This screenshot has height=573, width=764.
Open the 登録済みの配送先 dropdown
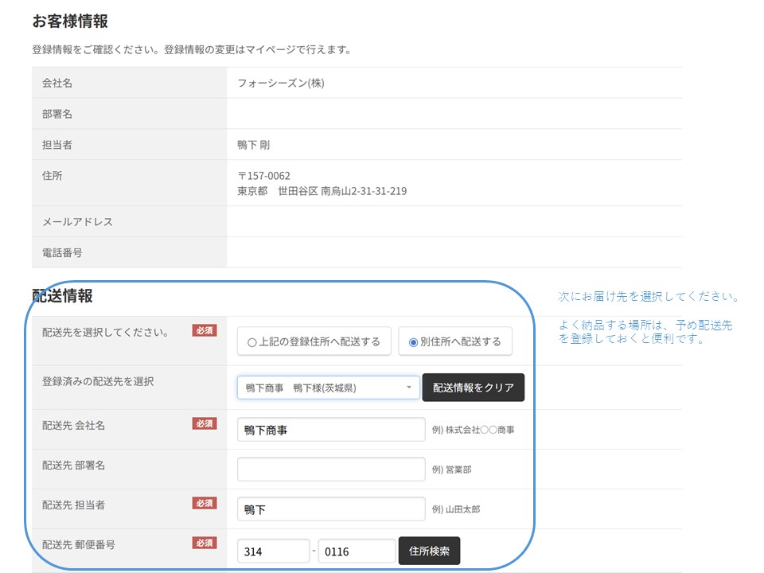click(328, 388)
